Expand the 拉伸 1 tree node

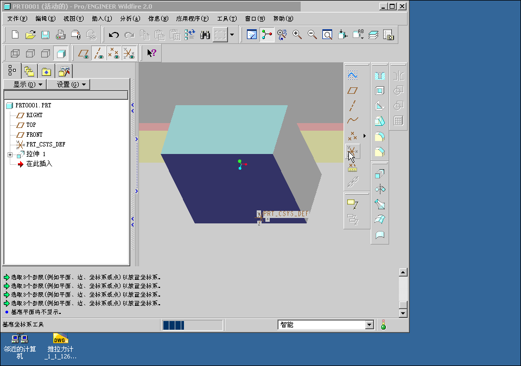pyautogui.click(x=10, y=155)
